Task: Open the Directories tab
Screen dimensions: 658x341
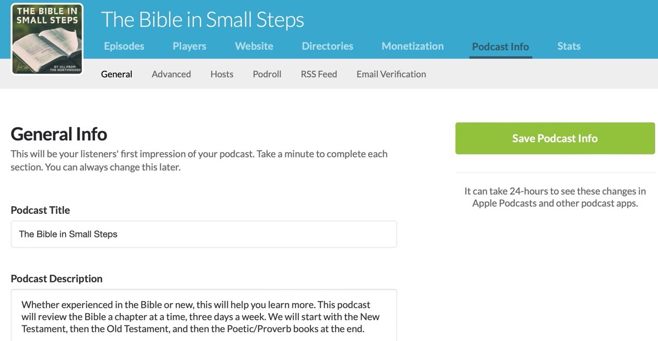Action: (x=327, y=46)
